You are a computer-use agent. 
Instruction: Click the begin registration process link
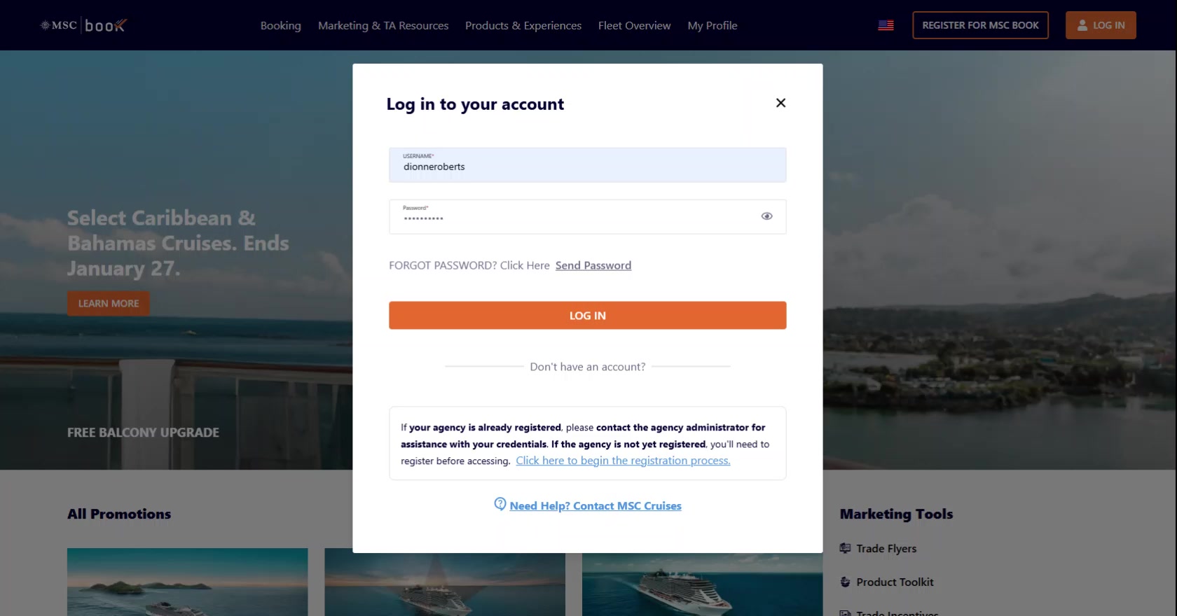623,461
